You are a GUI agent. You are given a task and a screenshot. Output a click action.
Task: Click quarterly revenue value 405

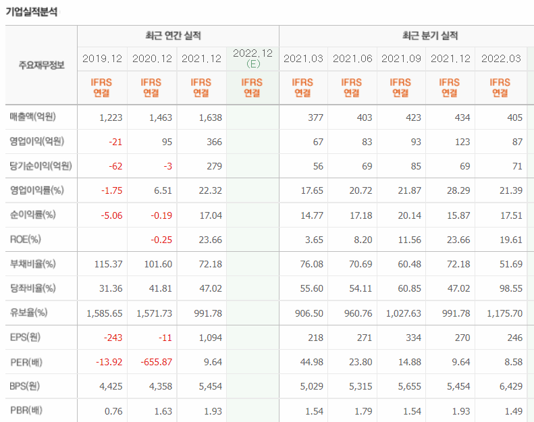514,117
